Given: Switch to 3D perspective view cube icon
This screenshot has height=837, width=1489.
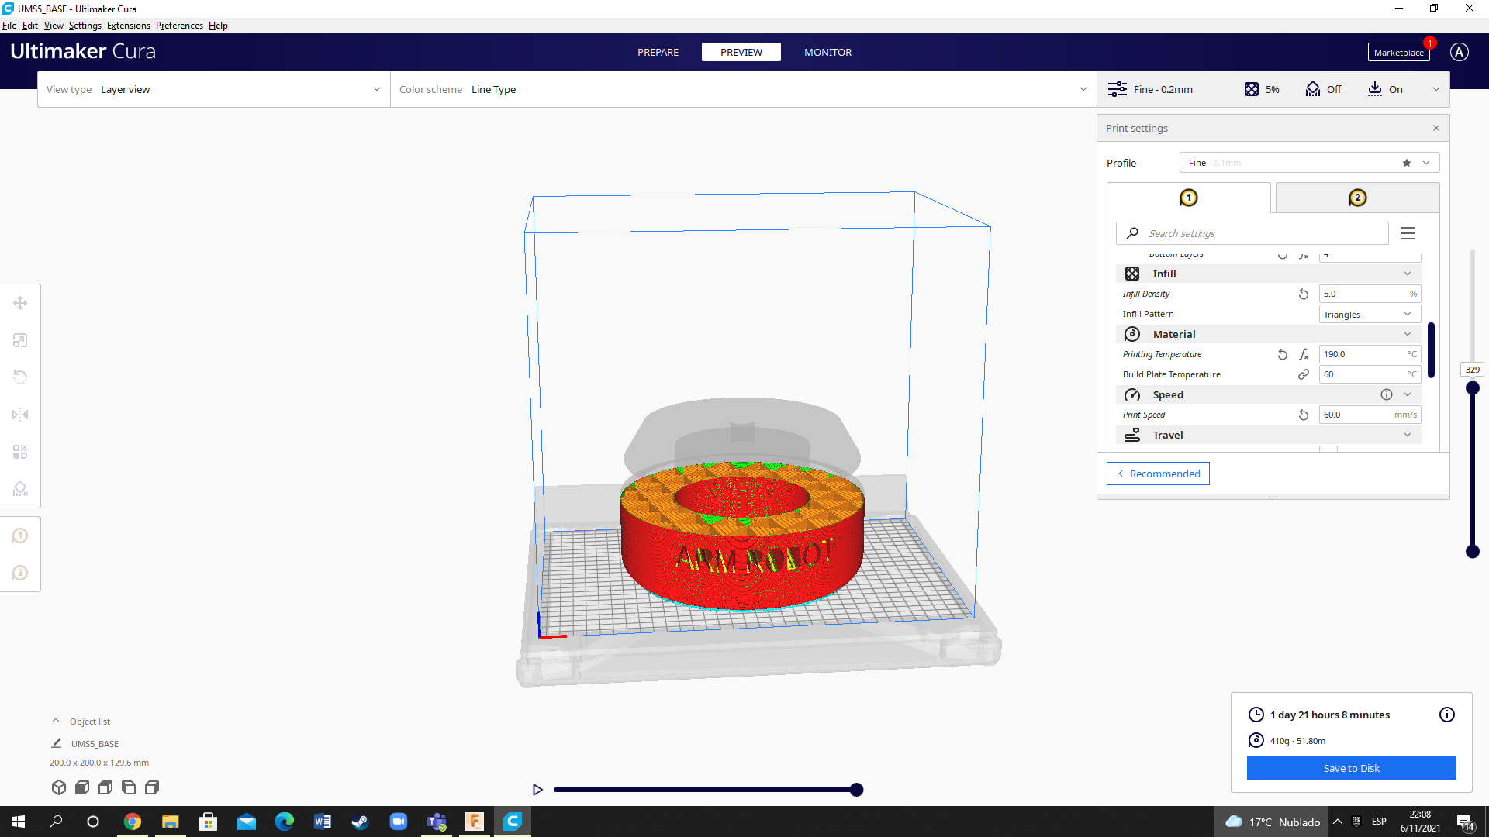Looking at the screenshot, I should [59, 787].
